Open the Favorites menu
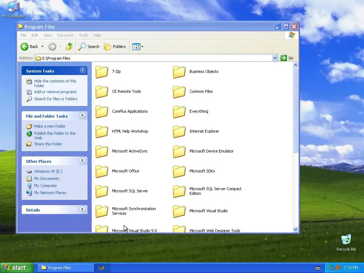Image resolution: width=364 pixels, height=273 pixels. (65, 35)
